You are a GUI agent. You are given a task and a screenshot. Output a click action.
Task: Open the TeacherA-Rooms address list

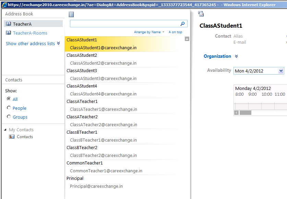(30, 33)
